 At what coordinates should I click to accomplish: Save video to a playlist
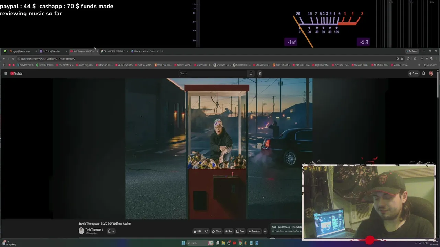coord(240,231)
